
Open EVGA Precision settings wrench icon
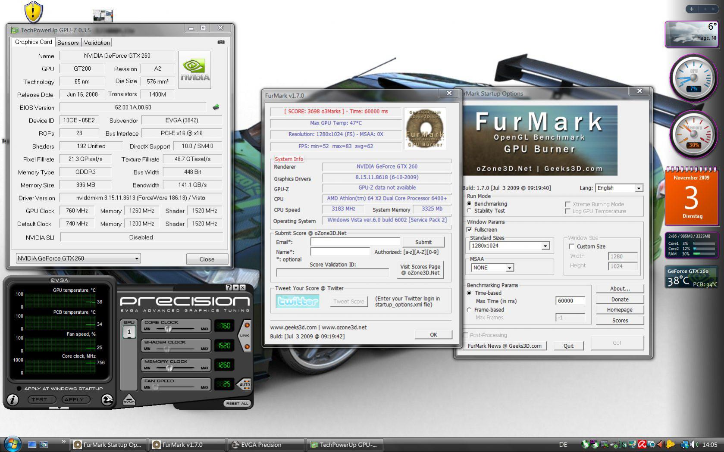107,400
